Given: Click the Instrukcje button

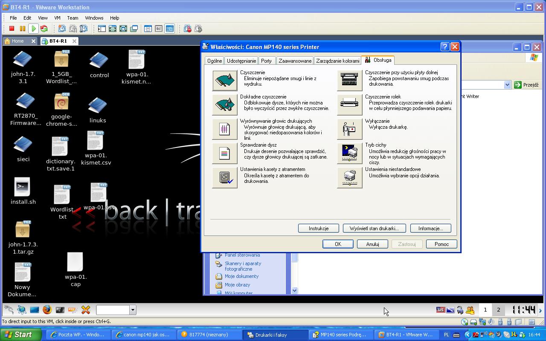Looking at the screenshot, I should 319,228.
